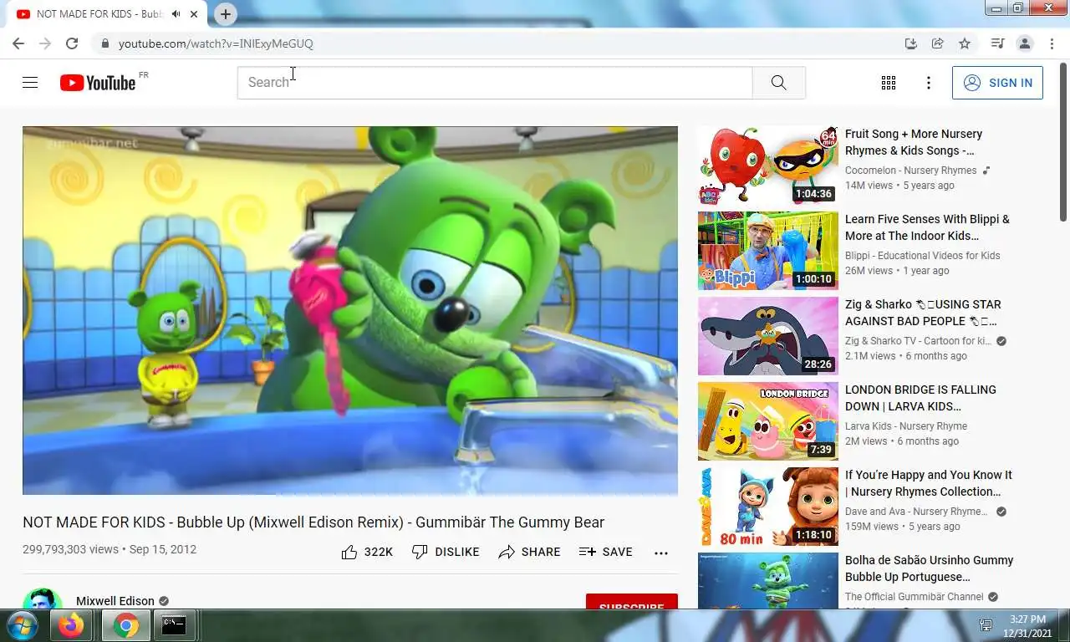Image resolution: width=1070 pixels, height=642 pixels.
Task: Click 'Cocomelon - Nursery Rhymes' channel name
Action: pyautogui.click(x=910, y=171)
